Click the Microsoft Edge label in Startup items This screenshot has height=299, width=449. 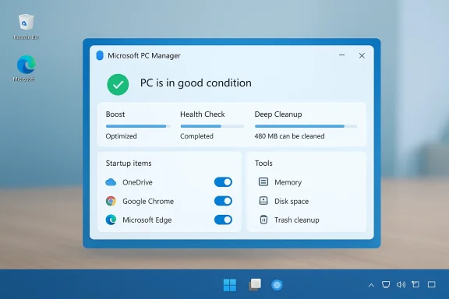(x=147, y=220)
